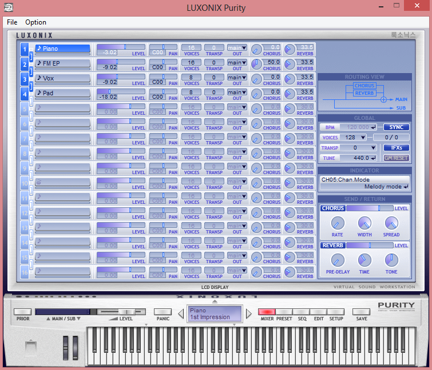Image resolution: width=432 pixels, height=370 pixels.
Task: Click the Chorus RATE knob
Action: pyautogui.click(x=338, y=223)
